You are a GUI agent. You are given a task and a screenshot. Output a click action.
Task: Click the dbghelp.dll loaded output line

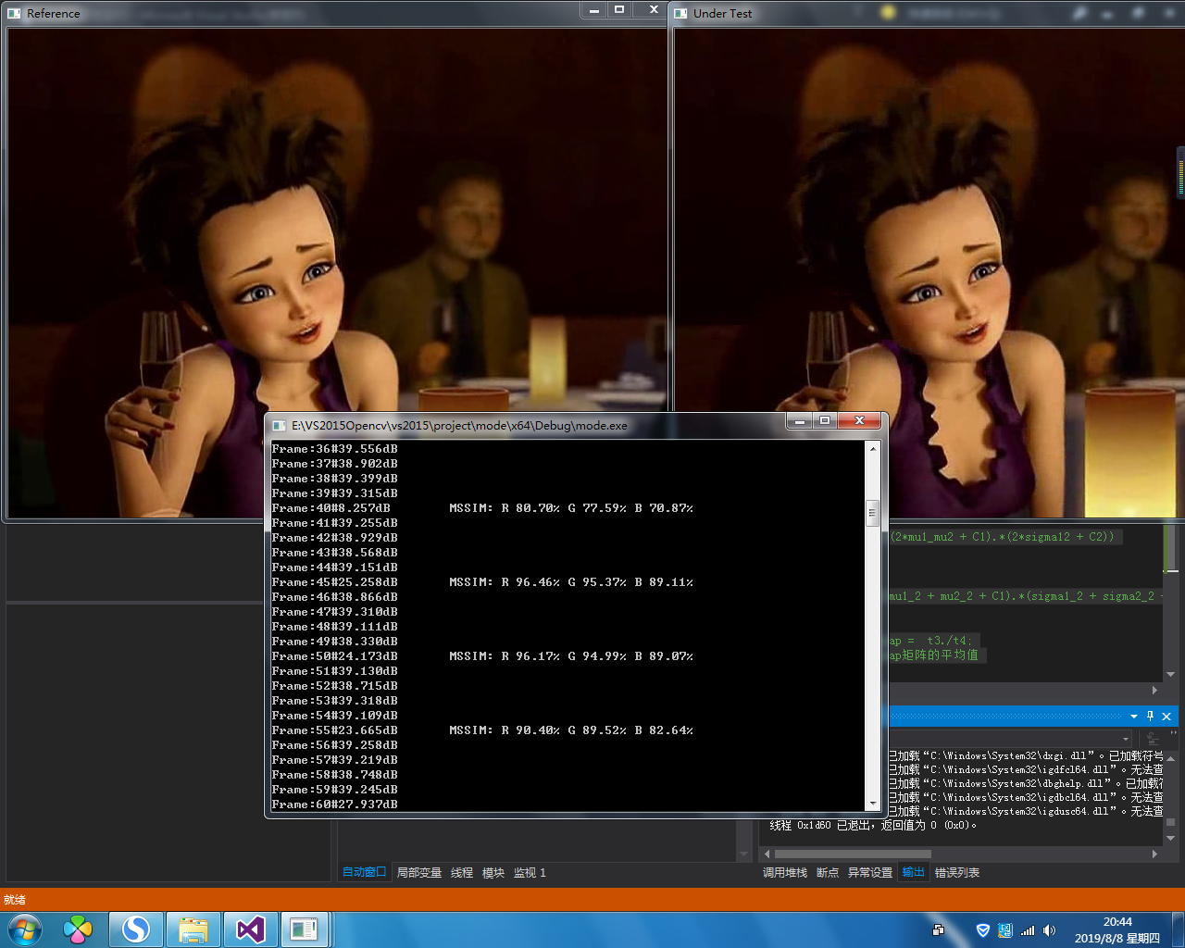(x=1026, y=783)
